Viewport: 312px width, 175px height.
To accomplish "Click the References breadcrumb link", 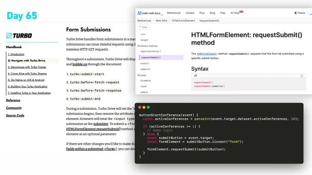I will pyautogui.click(x=144, y=21).
